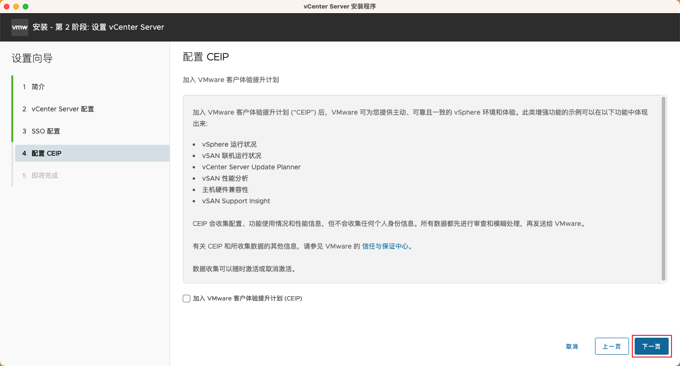The height and width of the screenshot is (366, 680).
Task: Go to the next page with 下一页
Action: pyautogui.click(x=652, y=346)
